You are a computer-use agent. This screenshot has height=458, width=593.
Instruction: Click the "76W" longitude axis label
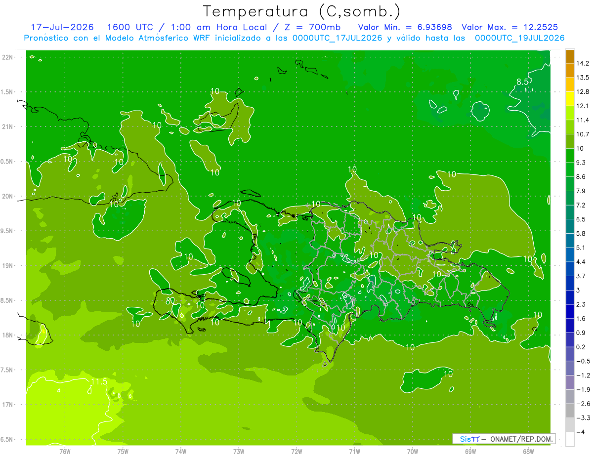point(65,451)
